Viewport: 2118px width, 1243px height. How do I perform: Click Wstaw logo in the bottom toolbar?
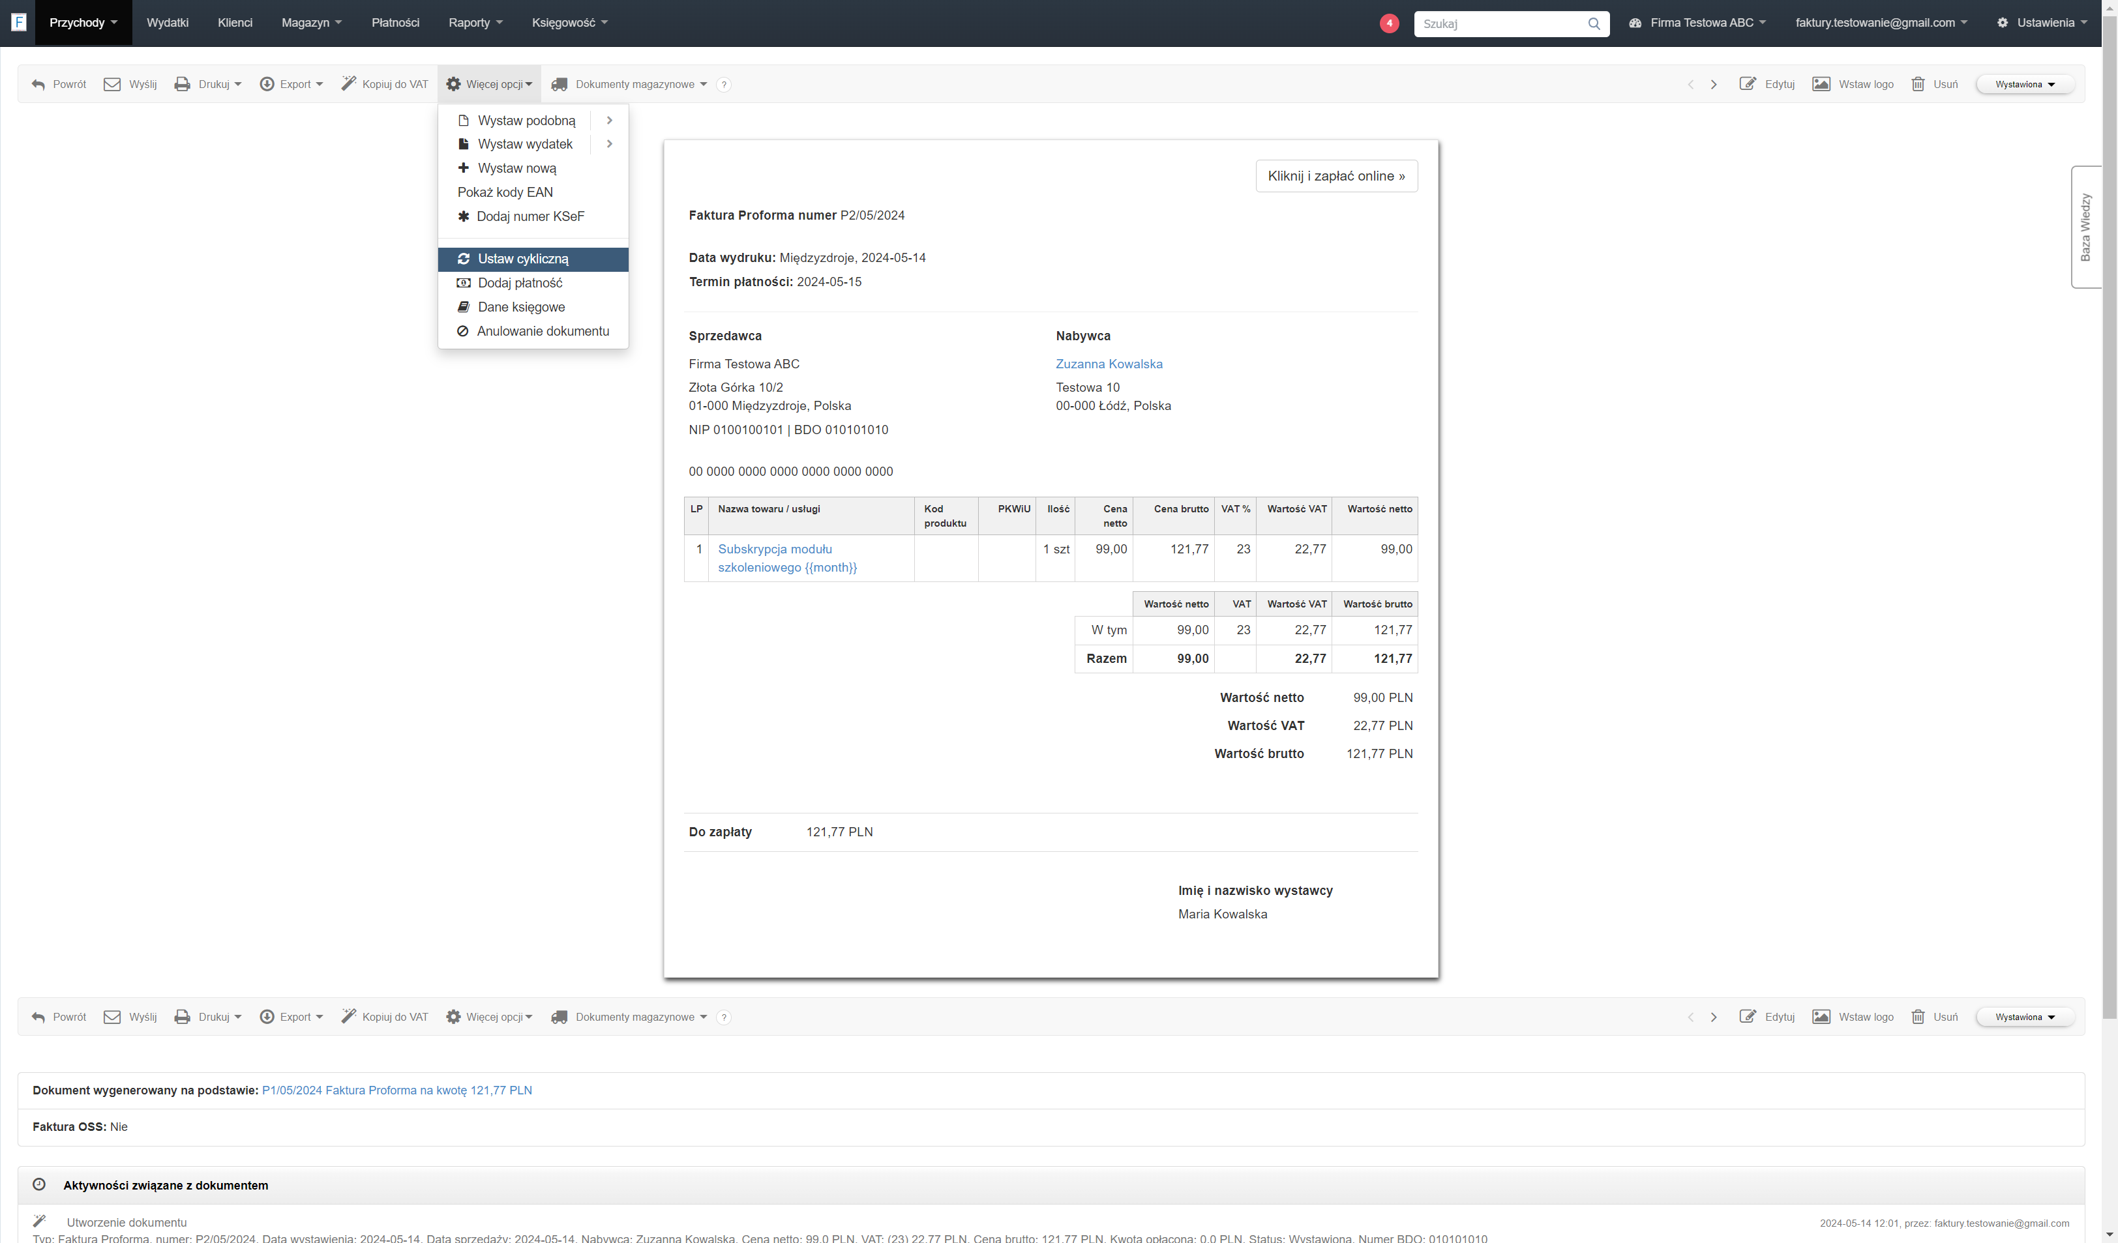(1853, 1017)
